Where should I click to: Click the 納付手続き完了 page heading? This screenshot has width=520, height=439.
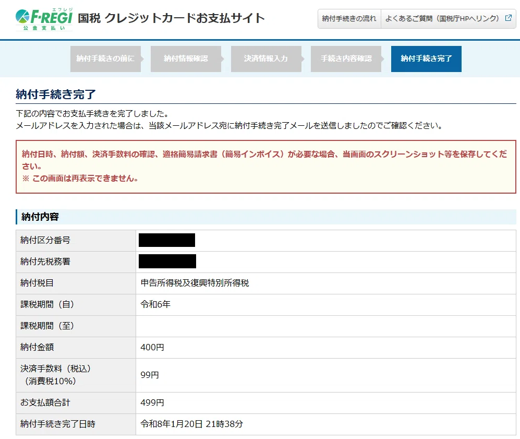56,94
